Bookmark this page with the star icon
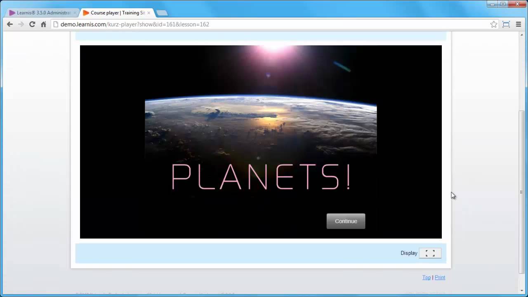The image size is (528, 297). (494, 24)
